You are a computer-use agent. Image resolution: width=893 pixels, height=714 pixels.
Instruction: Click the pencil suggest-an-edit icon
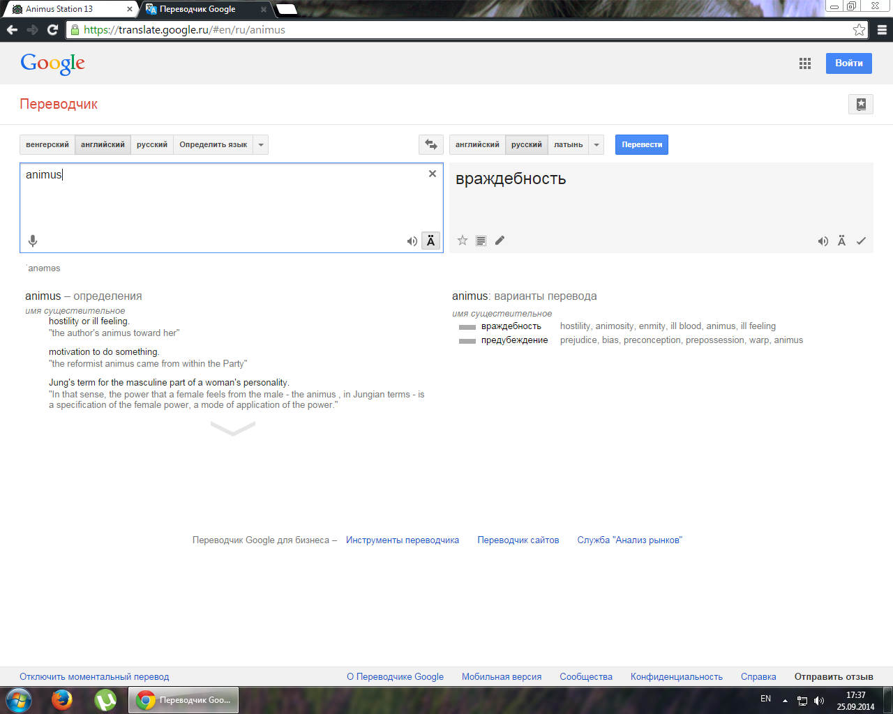(x=500, y=241)
